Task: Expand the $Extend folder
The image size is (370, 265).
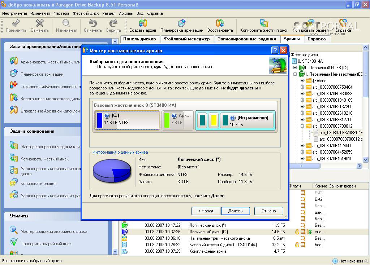Action: [302, 80]
